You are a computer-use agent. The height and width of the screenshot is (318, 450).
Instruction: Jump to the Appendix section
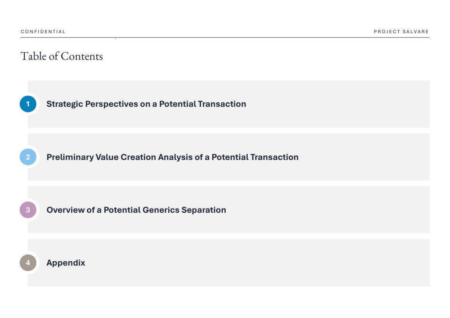pyautogui.click(x=65, y=263)
